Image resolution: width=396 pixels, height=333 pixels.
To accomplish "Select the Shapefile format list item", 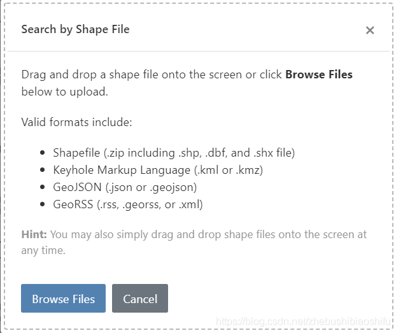I will point(174,153).
